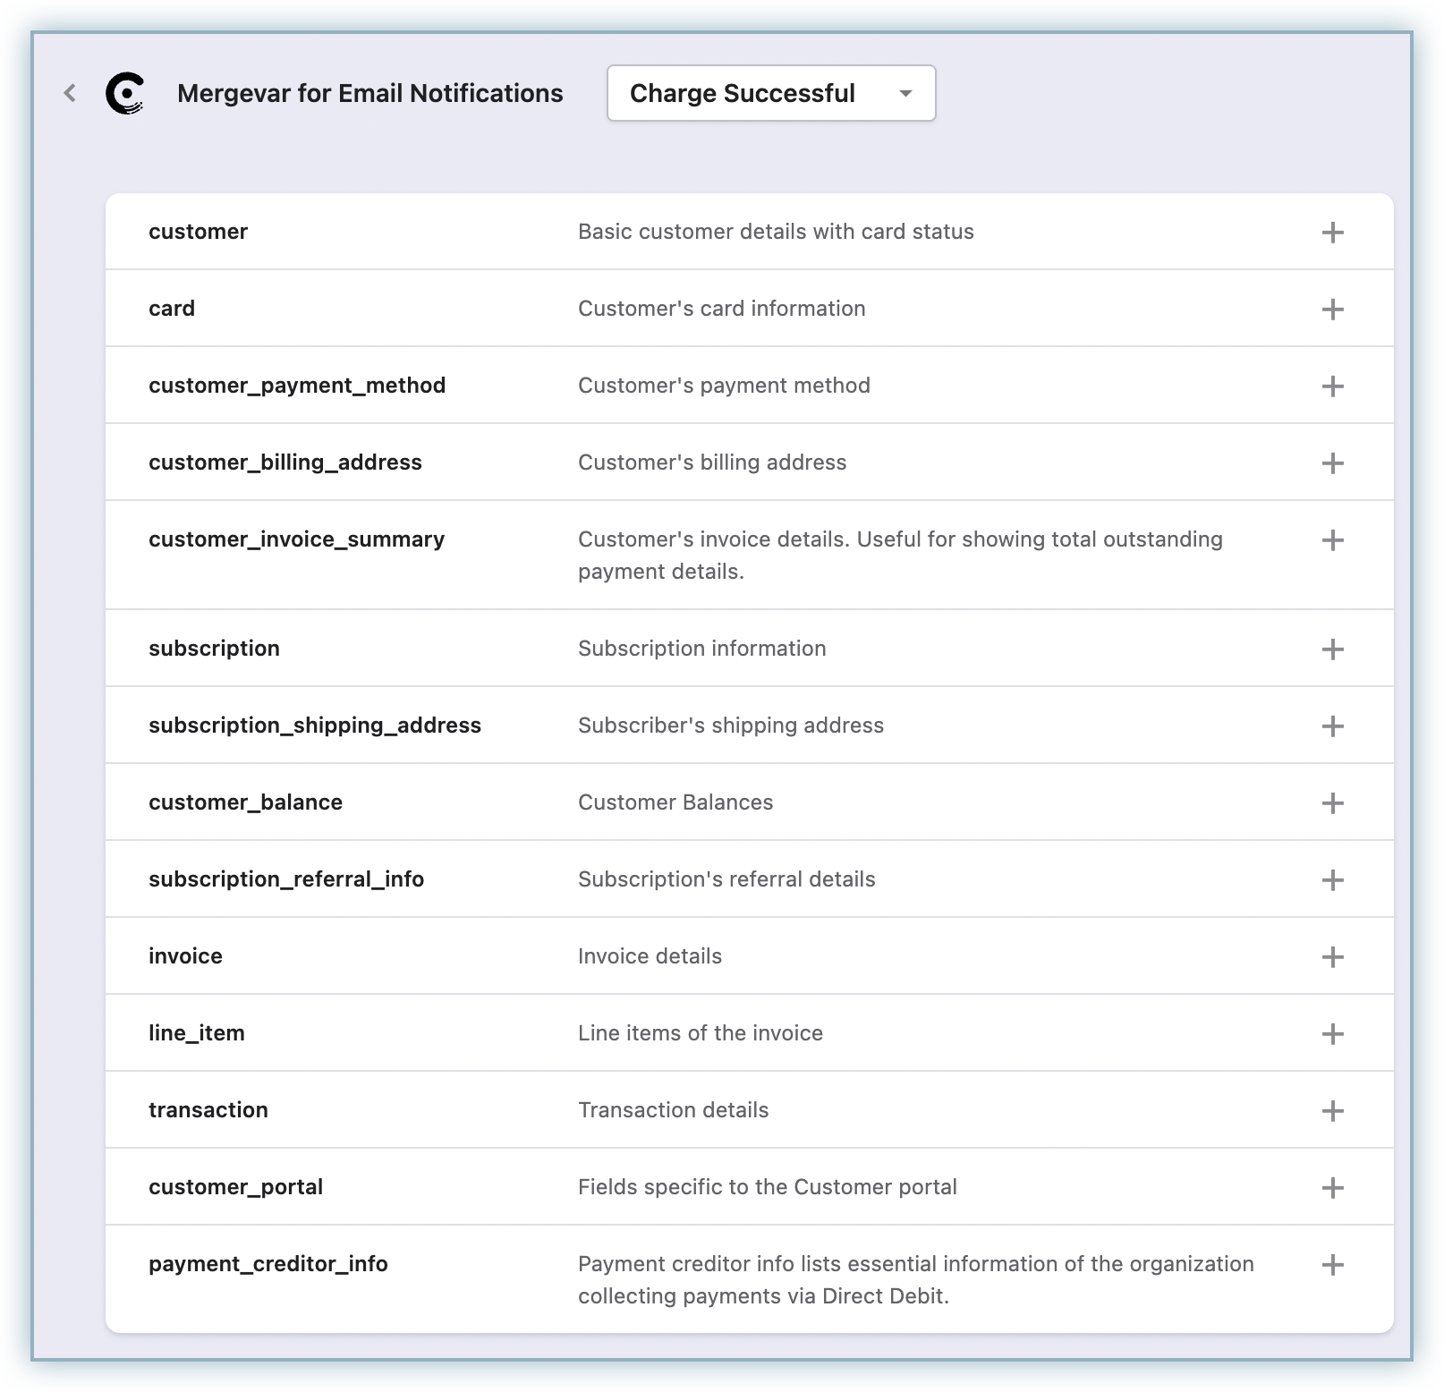Click plus icon beside subscription
This screenshot has height=1392, width=1444.
coord(1332,649)
